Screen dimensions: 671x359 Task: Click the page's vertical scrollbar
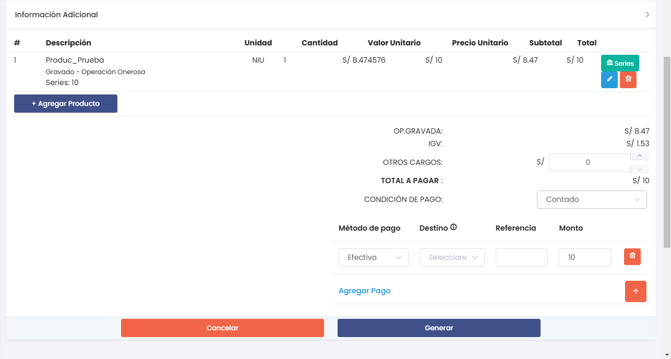pyautogui.click(x=667, y=151)
